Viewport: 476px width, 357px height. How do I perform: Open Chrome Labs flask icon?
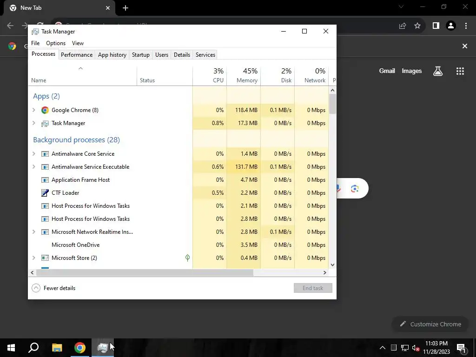coord(438,71)
